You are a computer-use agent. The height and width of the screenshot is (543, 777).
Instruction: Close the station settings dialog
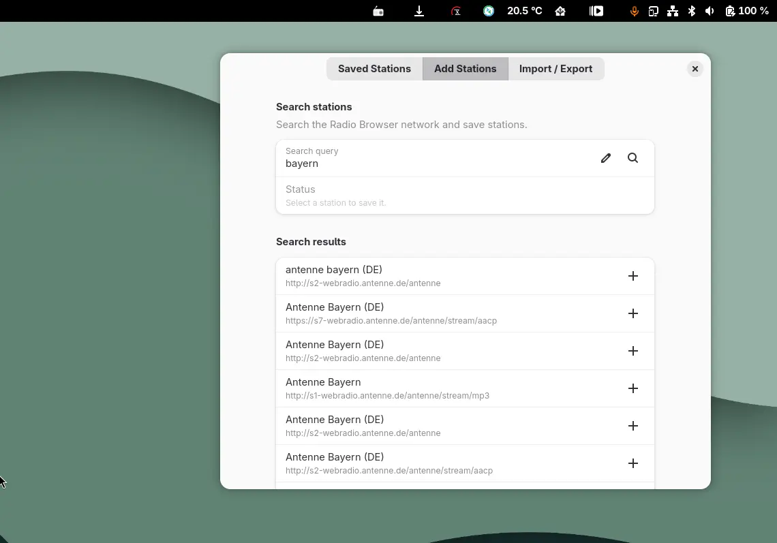tap(695, 69)
